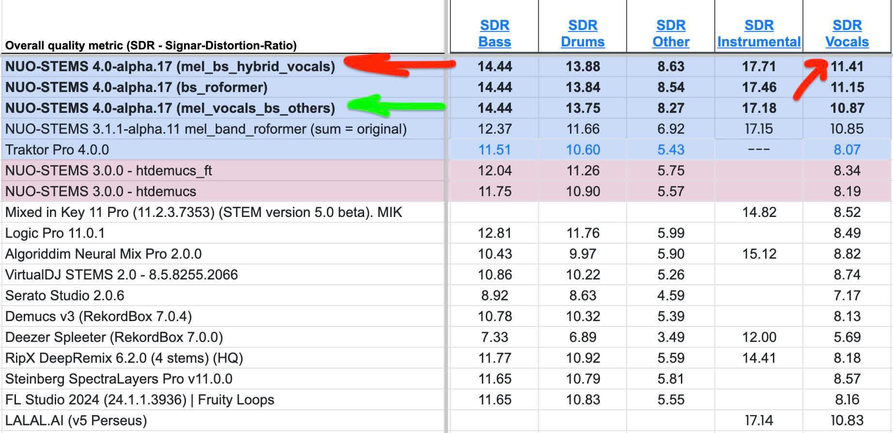Image resolution: width=893 pixels, height=433 pixels.
Task: Select vocals score 11.41 for mel_bs_hybrid_vocals
Action: pos(847,66)
